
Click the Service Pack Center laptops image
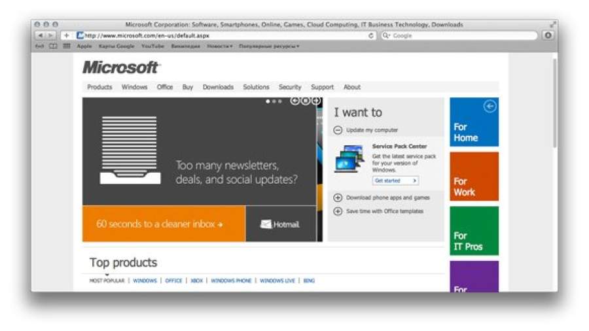coord(349,159)
